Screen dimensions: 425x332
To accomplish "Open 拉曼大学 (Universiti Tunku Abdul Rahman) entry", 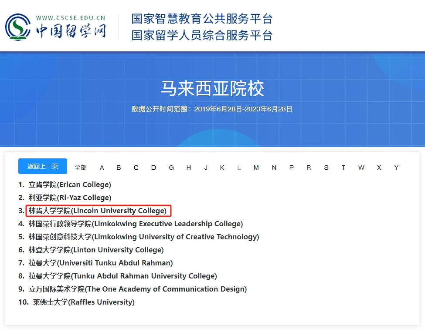I will (101, 263).
